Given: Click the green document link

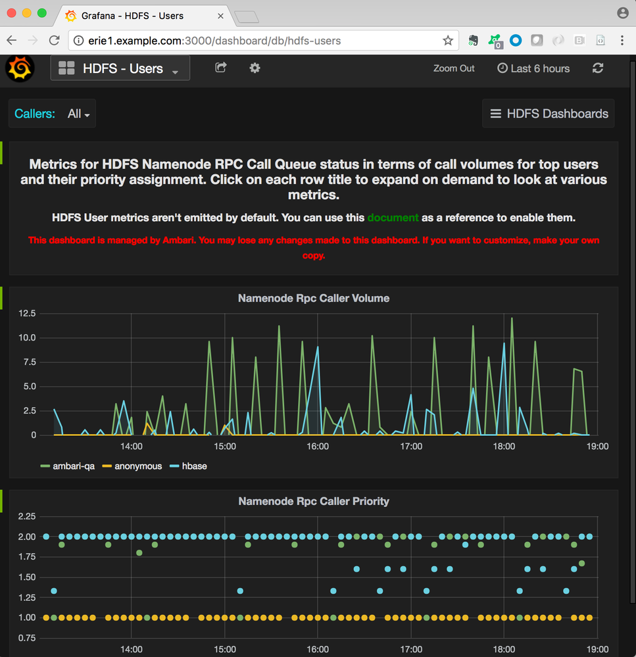Looking at the screenshot, I should (393, 218).
